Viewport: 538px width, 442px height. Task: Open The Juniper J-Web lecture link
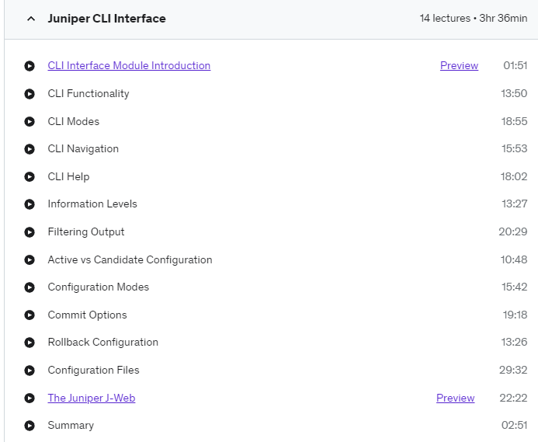click(x=92, y=398)
